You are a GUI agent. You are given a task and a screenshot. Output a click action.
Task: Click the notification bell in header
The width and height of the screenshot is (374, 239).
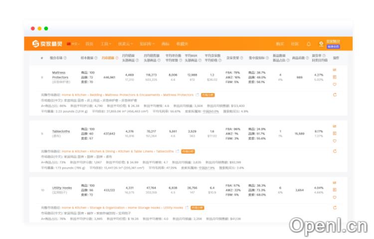pyautogui.click(x=309, y=44)
